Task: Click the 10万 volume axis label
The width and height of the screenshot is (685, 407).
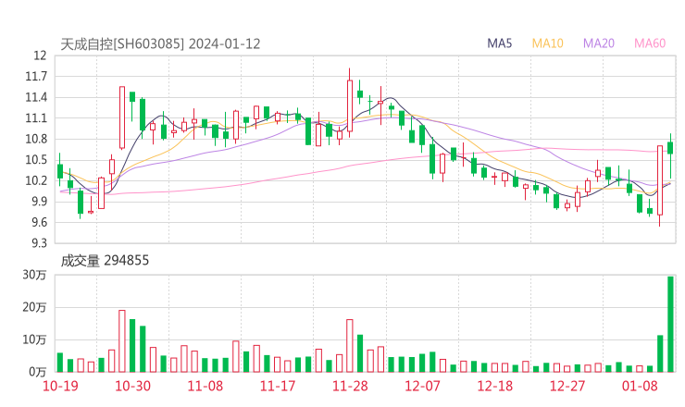Action: (34, 339)
